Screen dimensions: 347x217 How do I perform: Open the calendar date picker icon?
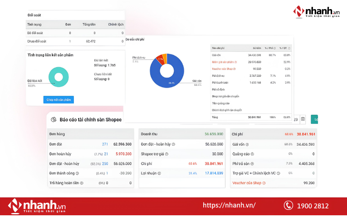click(303, 119)
